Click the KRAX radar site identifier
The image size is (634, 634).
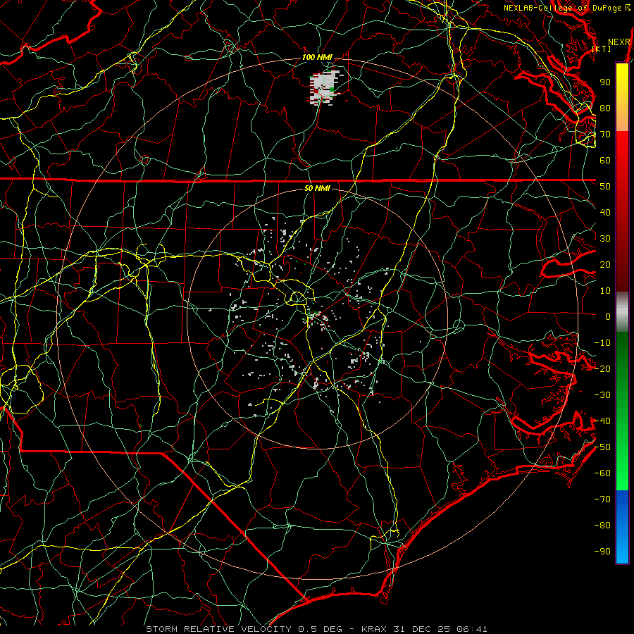click(x=374, y=629)
